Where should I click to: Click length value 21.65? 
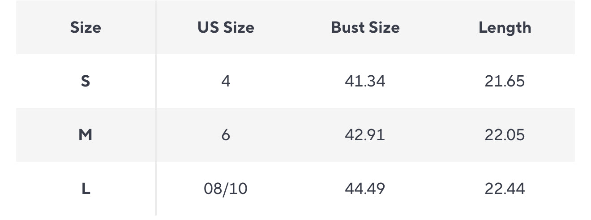[x=505, y=82]
